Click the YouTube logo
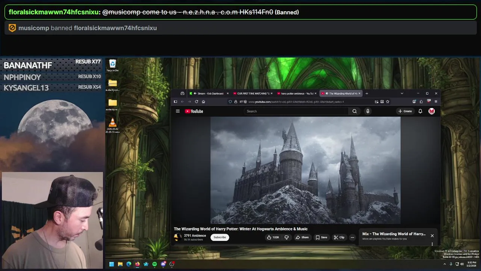 click(x=194, y=111)
